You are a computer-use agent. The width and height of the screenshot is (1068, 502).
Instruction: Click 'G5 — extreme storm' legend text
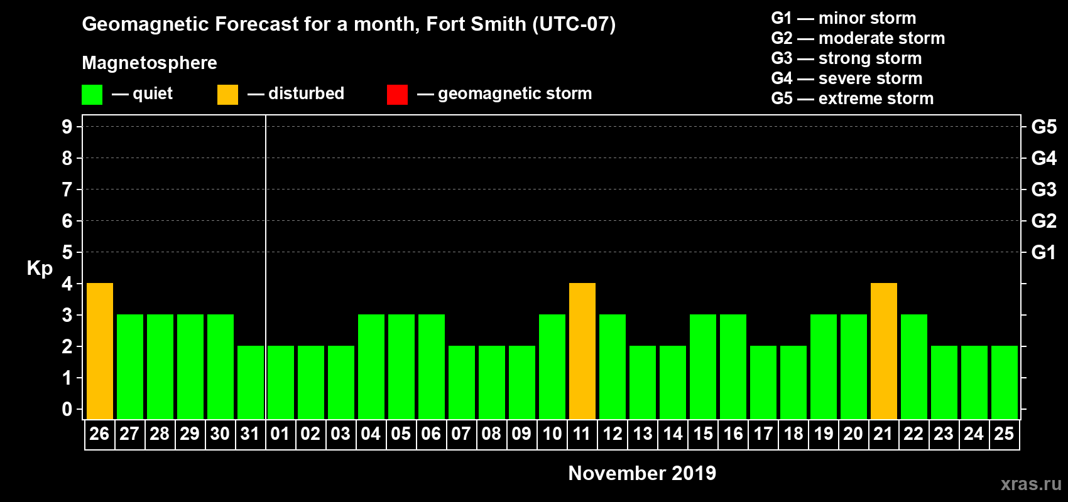[x=853, y=99]
